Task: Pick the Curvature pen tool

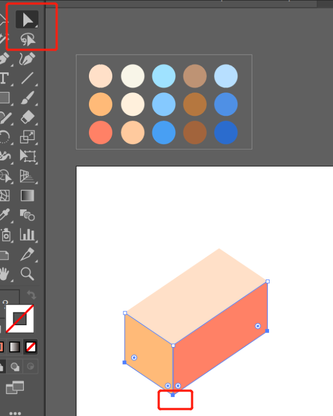Action: pos(27,59)
